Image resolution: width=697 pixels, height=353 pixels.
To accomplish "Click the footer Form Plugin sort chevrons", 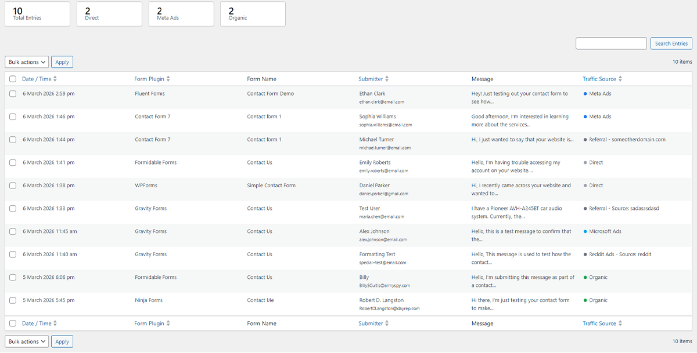I will 170,323.
